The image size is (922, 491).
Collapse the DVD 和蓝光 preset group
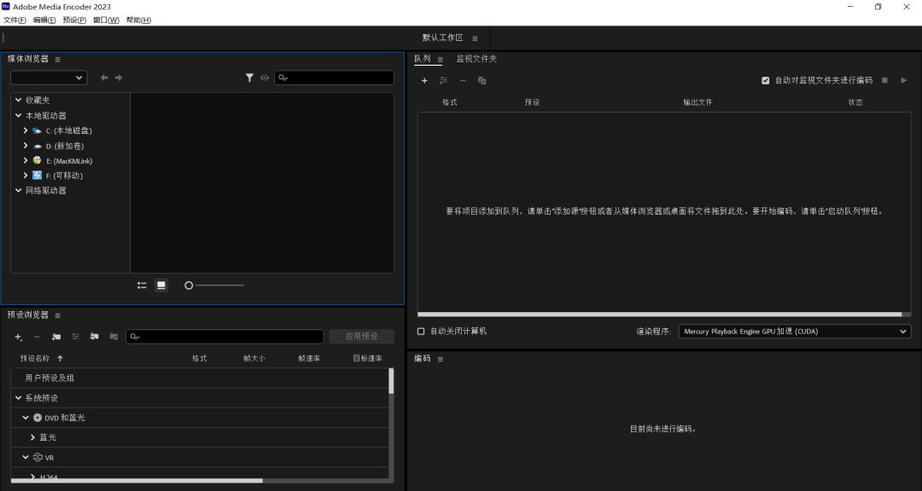coord(25,418)
